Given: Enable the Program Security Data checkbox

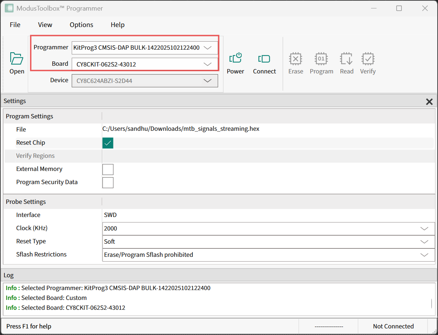Looking at the screenshot, I should click(108, 183).
